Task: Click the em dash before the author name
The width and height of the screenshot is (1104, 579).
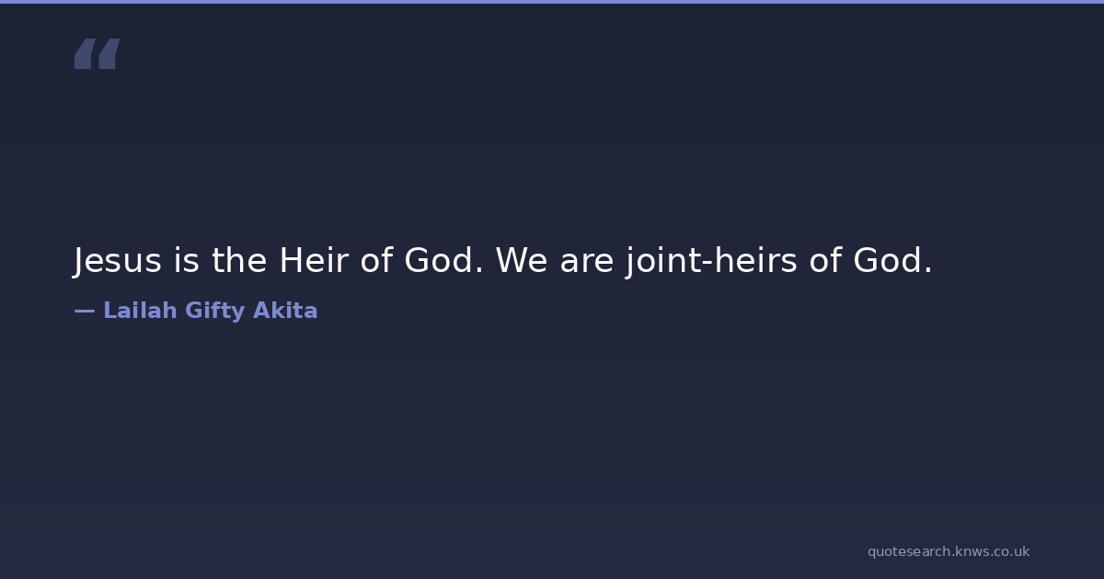Action: pos(84,311)
